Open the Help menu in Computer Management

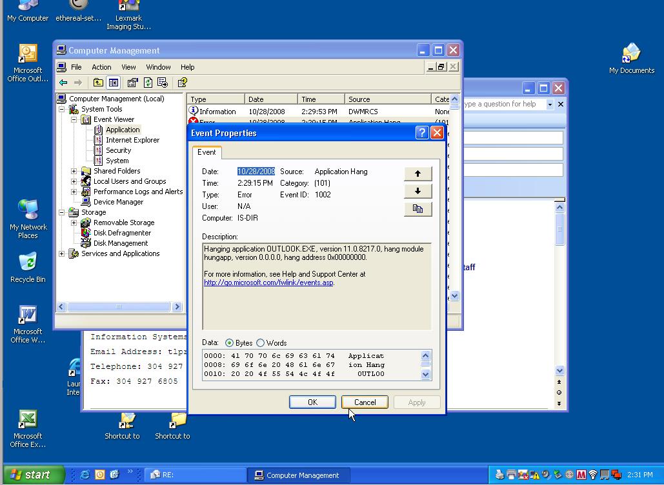point(187,67)
